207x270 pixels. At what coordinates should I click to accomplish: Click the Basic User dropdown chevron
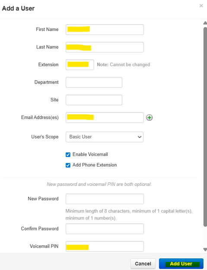140,137
